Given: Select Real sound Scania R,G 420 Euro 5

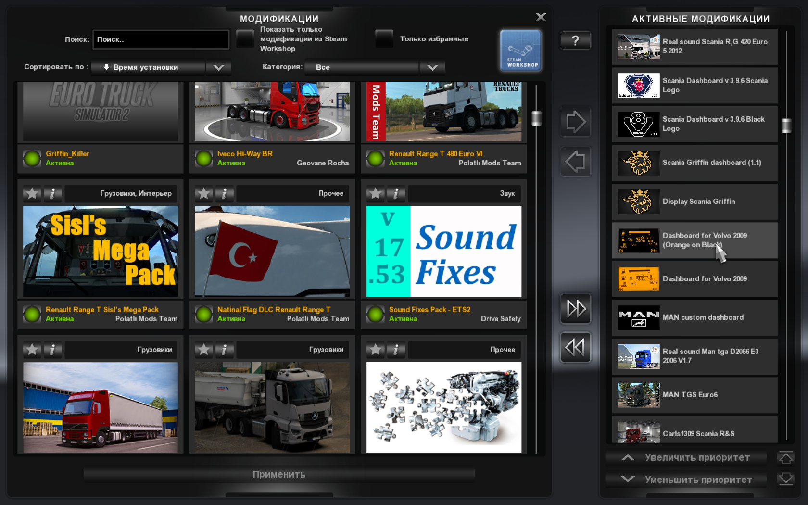Looking at the screenshot, I should (x=694, y=47).
